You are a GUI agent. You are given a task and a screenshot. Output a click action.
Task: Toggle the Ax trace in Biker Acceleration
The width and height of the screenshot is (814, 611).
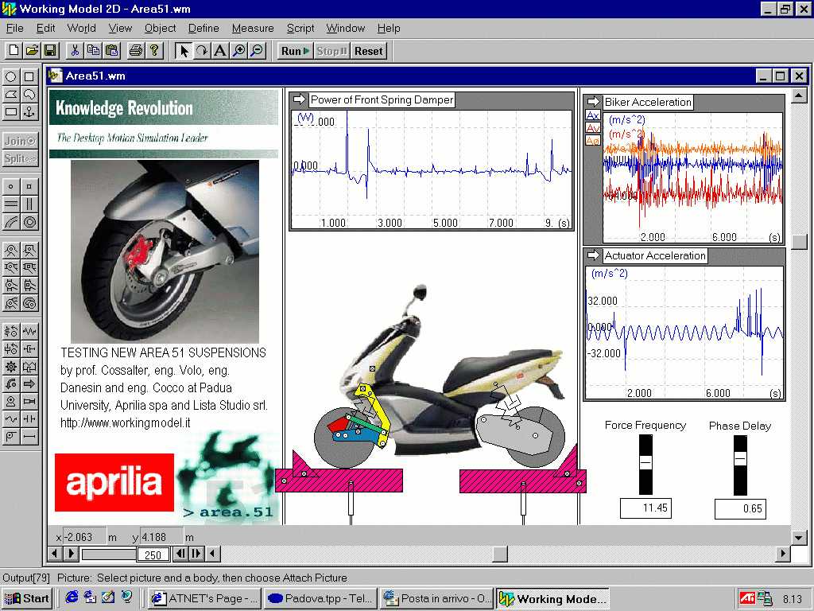[593, 116]
